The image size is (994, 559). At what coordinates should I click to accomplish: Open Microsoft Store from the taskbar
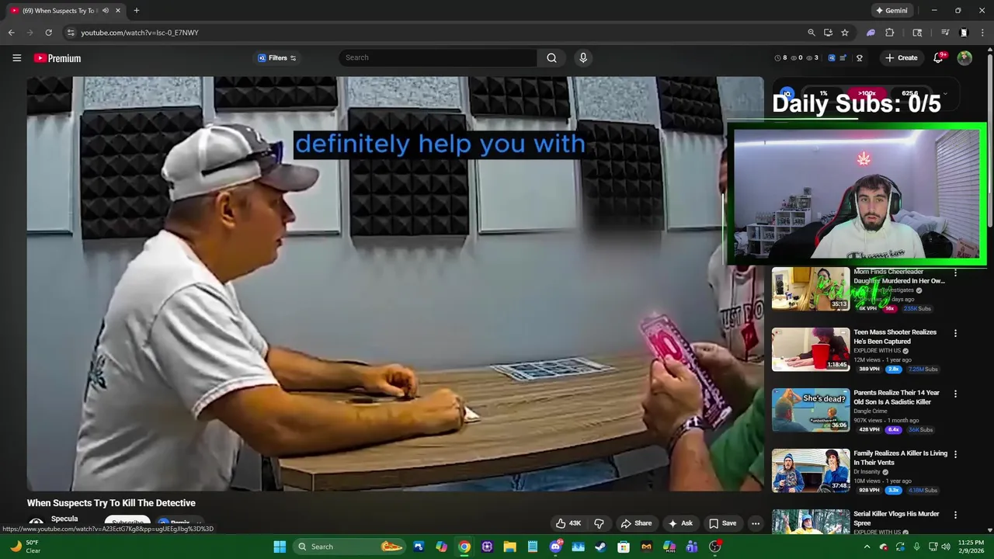click(624, 547)
